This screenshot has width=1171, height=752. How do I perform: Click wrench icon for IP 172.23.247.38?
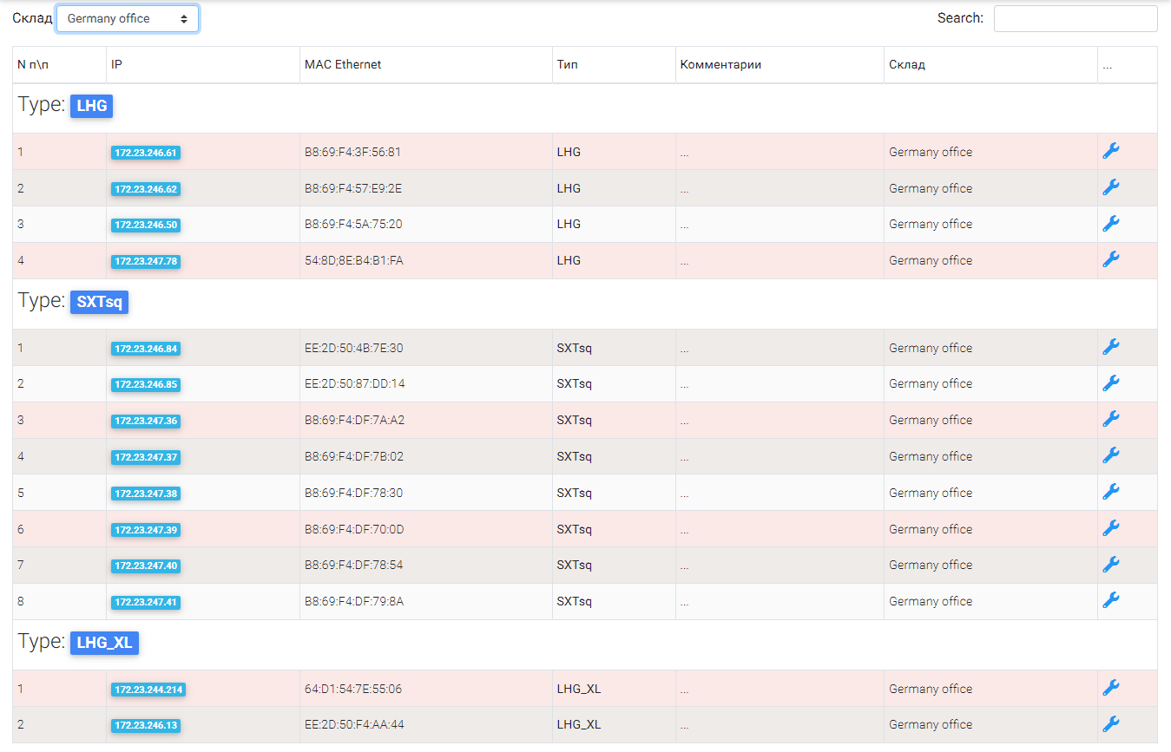[x=1110, y=493]
